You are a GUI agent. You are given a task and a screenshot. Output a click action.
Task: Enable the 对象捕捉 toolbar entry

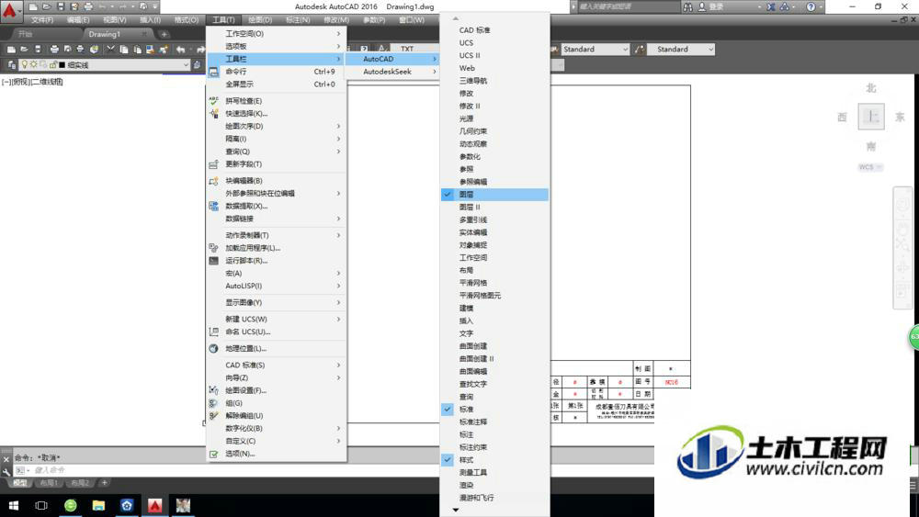pos(494,245)
